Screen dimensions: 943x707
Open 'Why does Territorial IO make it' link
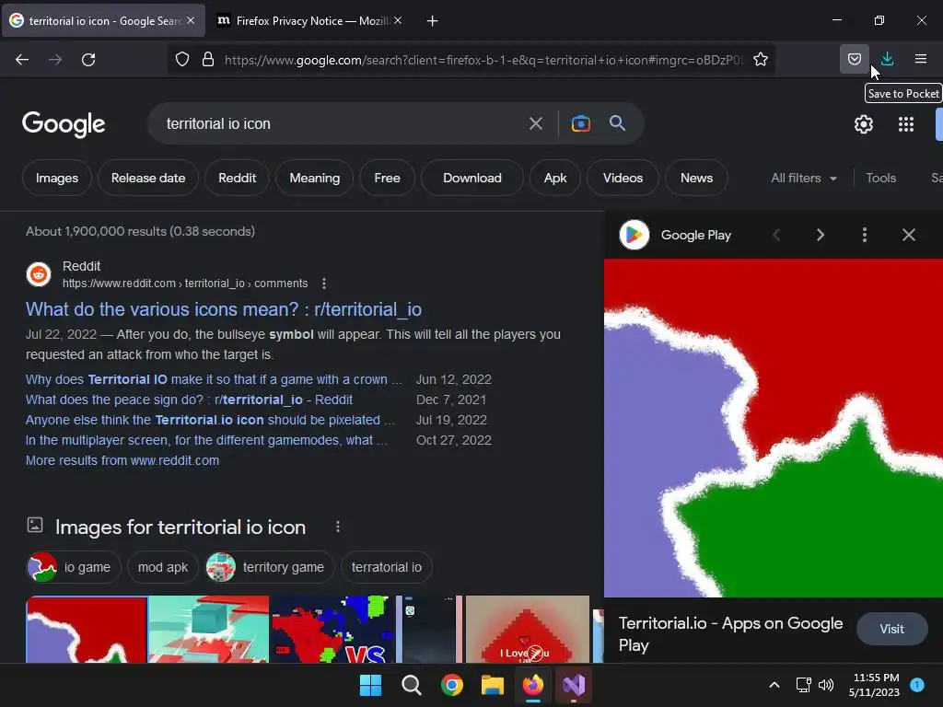pyautogui.click(x=214, y=379)
